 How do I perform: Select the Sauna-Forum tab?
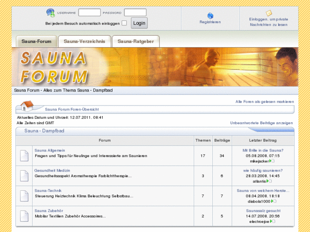point(36,41)
